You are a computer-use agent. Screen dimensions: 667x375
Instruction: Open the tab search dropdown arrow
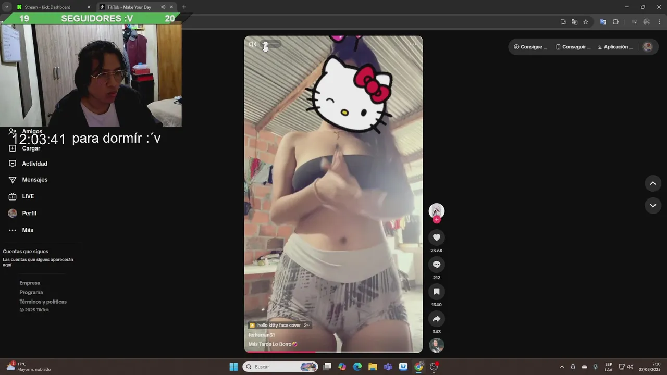click(x=7, y=7)
